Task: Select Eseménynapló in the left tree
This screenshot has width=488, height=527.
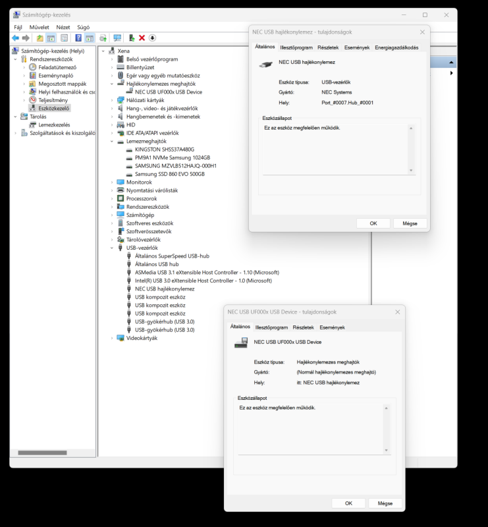Action: (55, 76)
